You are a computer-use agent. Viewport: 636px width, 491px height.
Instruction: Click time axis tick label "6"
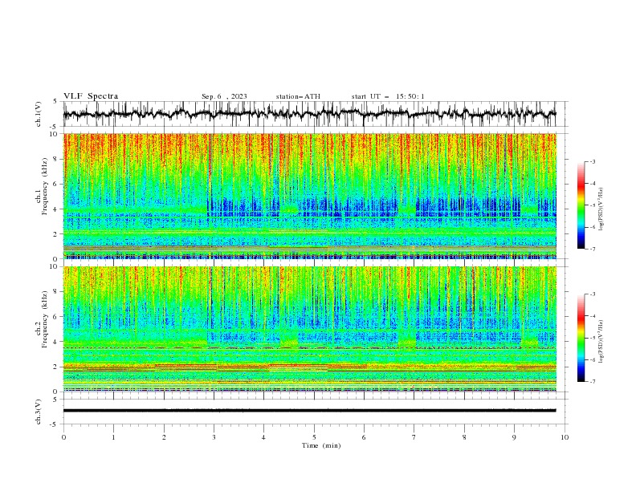tap(364, 437)
